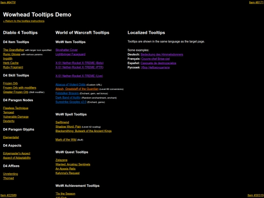Image resolution: width=264 pixels, height=198 pixels.
Task: Click 'WoW Quest Tooltips' subheading
Action: 72,152
